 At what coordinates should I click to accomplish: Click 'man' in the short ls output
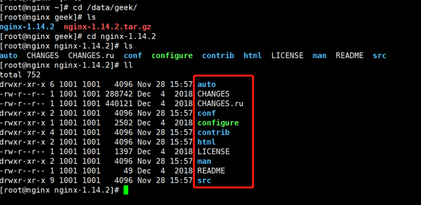tap(319, 56)
